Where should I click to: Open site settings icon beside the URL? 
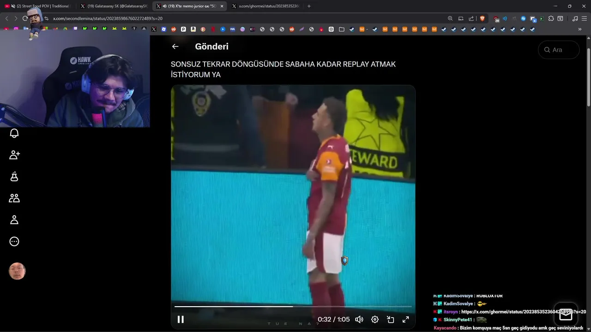[x=47, y=18]
